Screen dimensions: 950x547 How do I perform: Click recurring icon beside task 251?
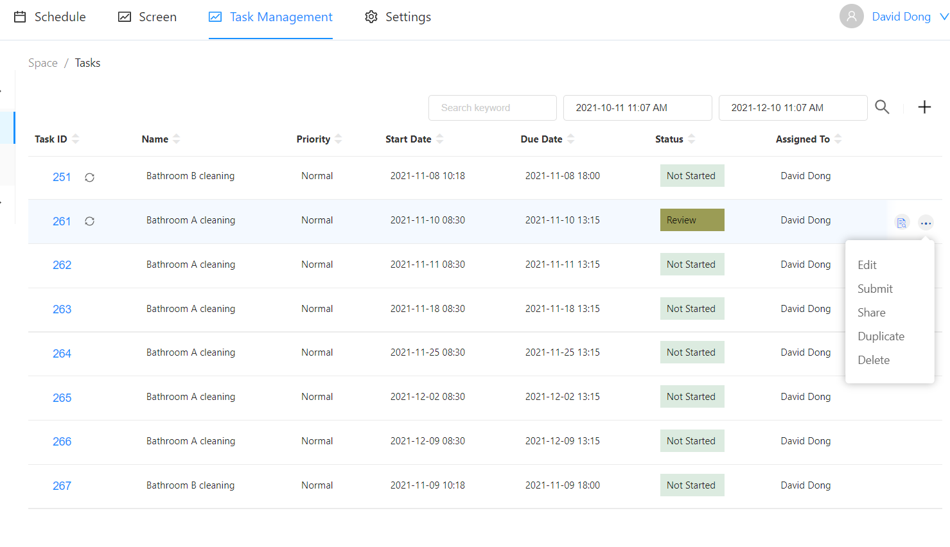(90, 177)
